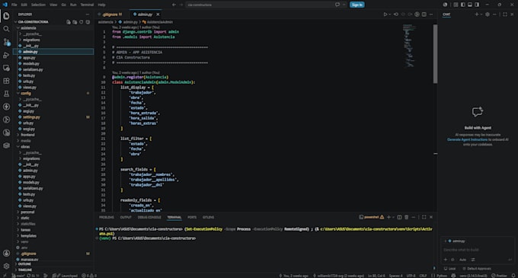Open the Extensions view in the activity bar
The width and height of the screenshot is (518, 278).
click(6, 81)
